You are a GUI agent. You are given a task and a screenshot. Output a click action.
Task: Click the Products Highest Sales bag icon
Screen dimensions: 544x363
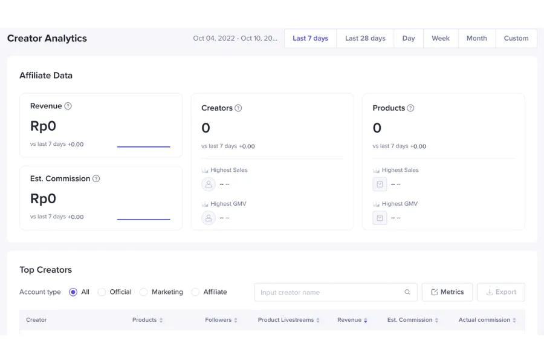point(380,184)
